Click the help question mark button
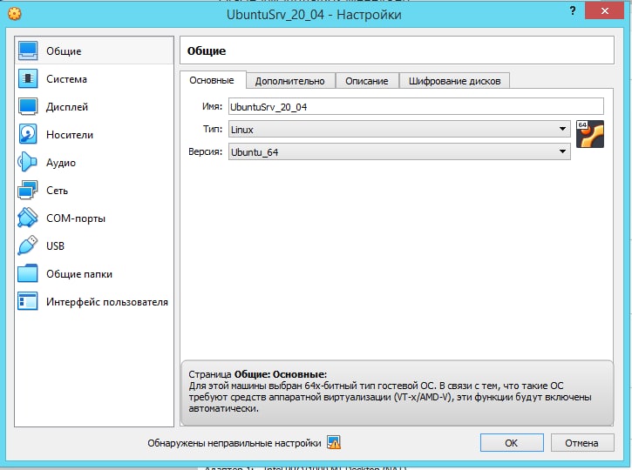This screenshot has height=470, width=632. click(x=573, y=10)
